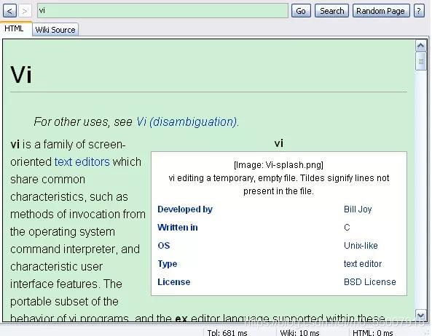Click the 'HTML: 0 ms' status entry
This screenshot has height=336, width=432.
click(x=373, y=332)
